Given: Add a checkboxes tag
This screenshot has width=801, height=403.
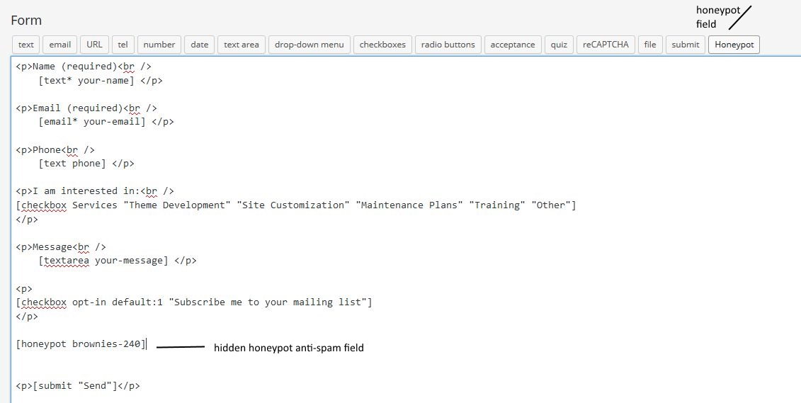Looking at the screenshot, I should point(382,45).
